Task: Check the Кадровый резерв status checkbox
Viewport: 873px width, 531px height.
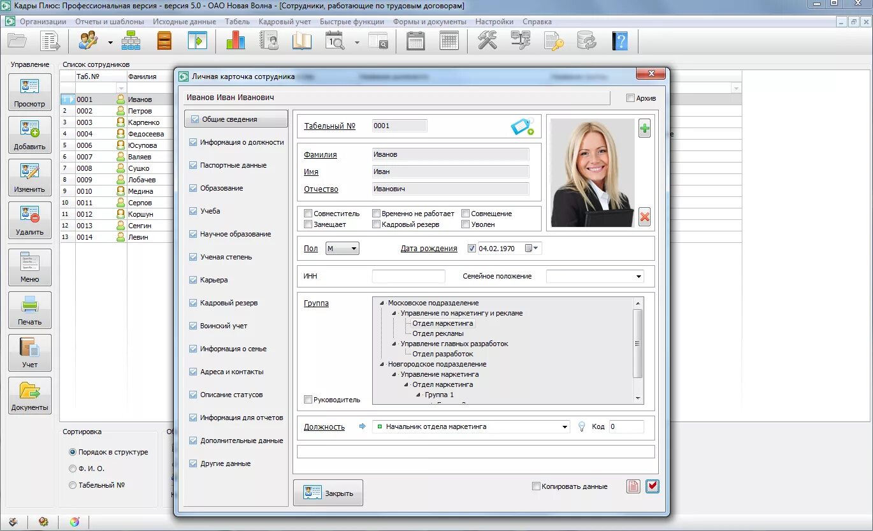Action: click(x=377, y=224)
